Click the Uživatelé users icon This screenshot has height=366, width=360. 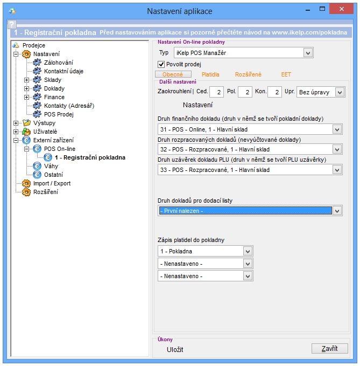pyautogui.click(x=26, y=132)
